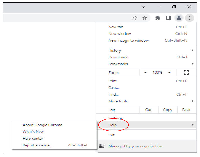Select New tab from the menu
Image resolution: width=200 pixels, height=157 pixels.
point(146,27)
